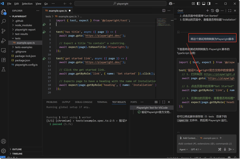Split the editor right
This screenshot has height=159, width=240.
pos(164,10)
